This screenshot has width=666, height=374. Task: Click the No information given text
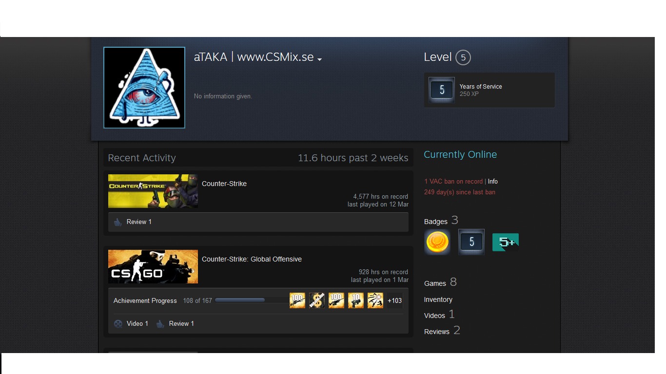pos(223,96)
